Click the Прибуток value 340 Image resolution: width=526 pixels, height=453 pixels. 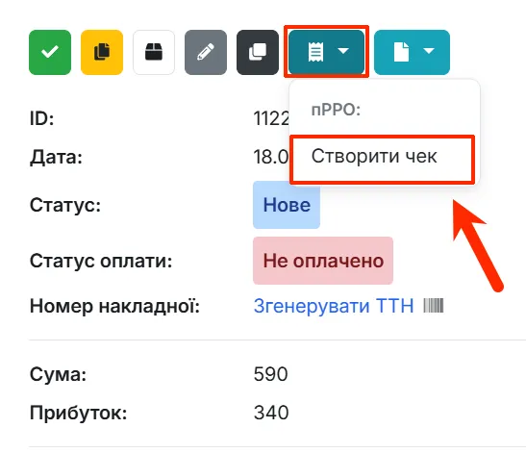(x=271, y=413)
